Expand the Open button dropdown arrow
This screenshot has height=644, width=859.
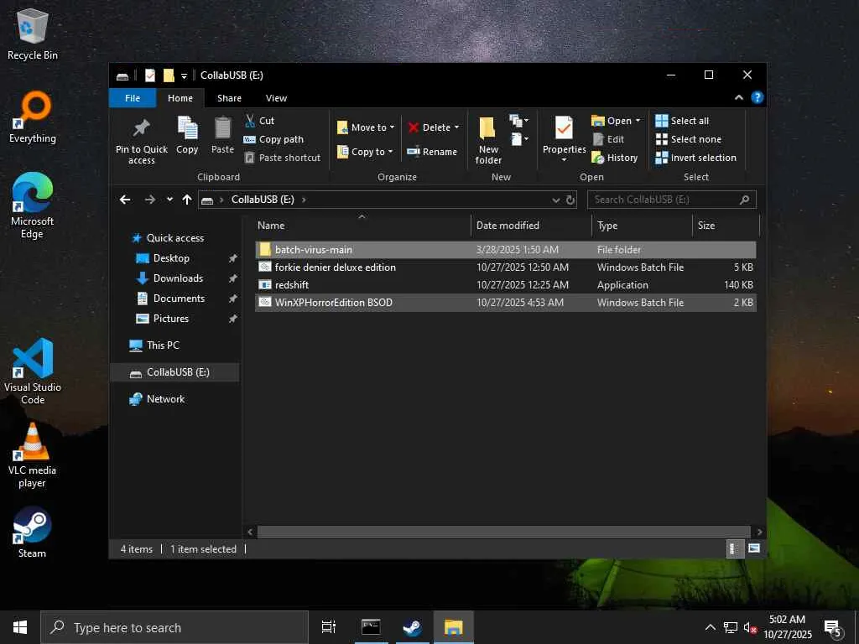(638, 121)
